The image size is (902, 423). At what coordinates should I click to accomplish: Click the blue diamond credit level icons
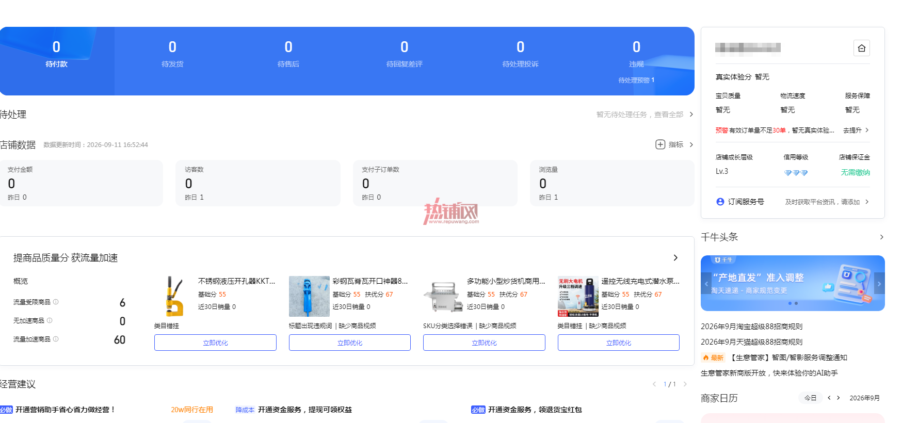pos(796,173)
